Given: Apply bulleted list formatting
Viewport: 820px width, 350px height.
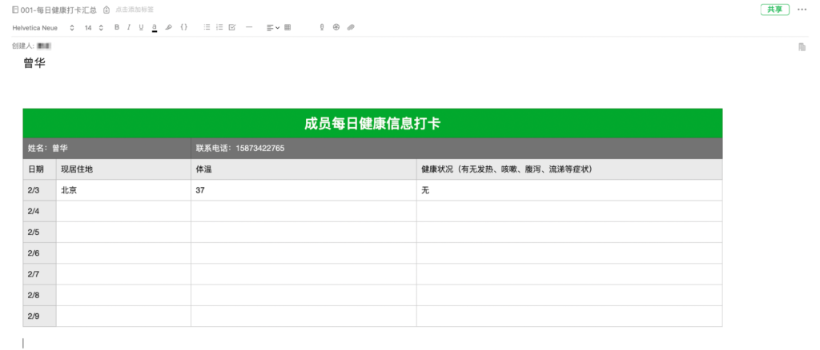Looking at the screenshot, I should [207, 27].
